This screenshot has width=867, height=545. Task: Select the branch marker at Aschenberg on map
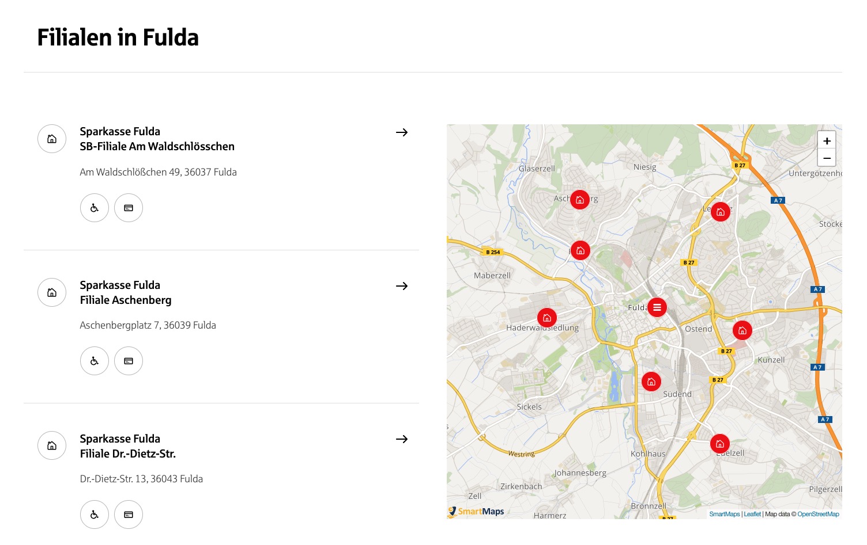[x=580, y=200]
